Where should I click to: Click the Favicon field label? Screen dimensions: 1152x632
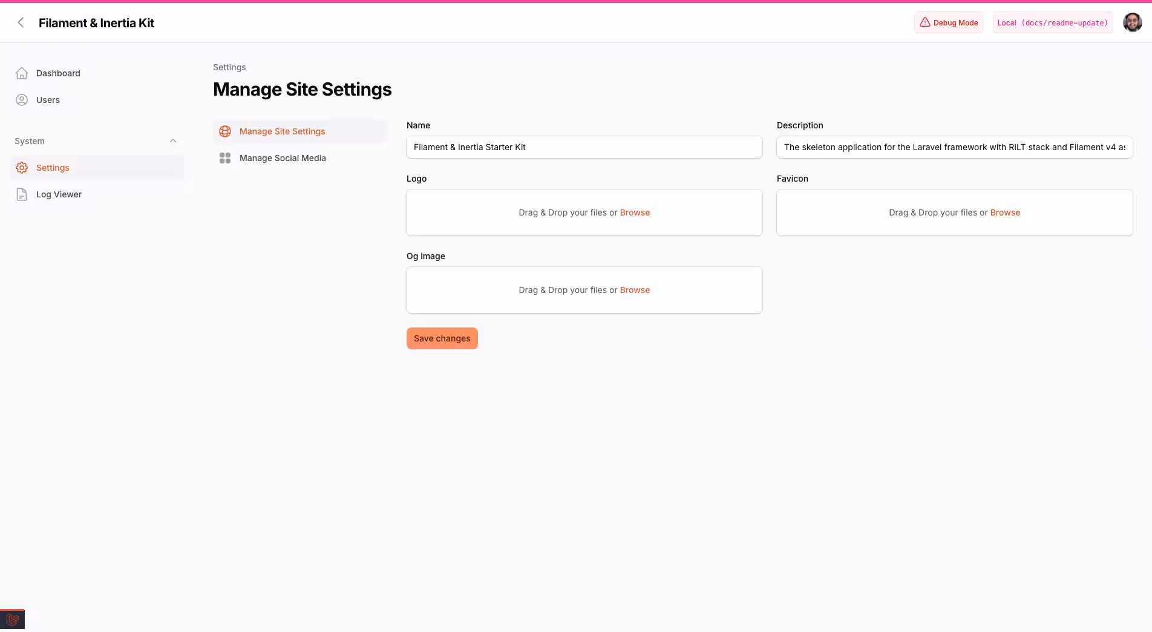793,179
